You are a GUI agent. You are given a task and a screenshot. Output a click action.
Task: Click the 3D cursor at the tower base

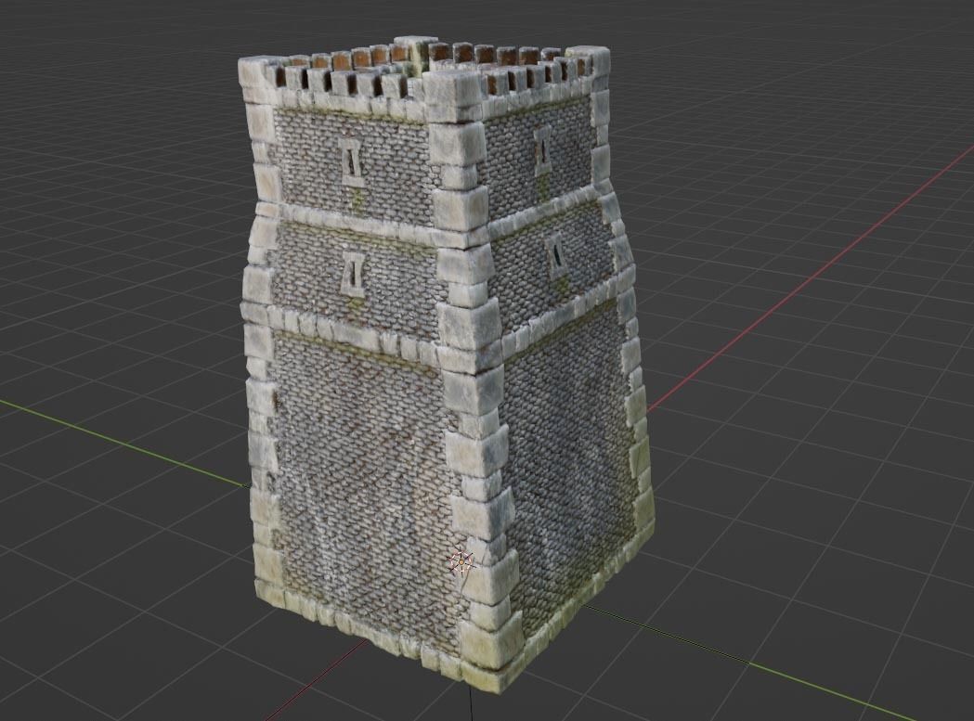[461, 561]
